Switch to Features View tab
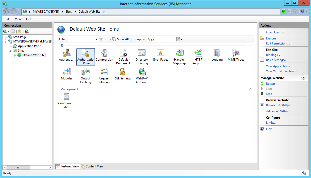Viewport: 311px width, 178px height. tap(67, 166)
